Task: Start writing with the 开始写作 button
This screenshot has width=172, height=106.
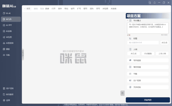Action: (x=148, y=100)
